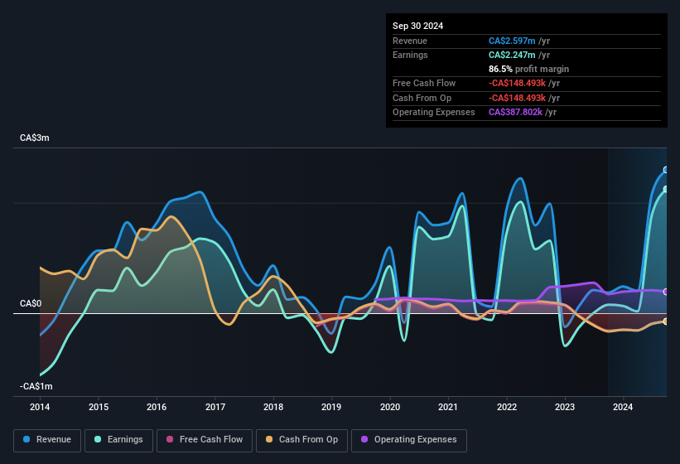This screenshot has height=464, width=680.
Task: Click the 2015 x-axis label
Action: click(99, 407)
